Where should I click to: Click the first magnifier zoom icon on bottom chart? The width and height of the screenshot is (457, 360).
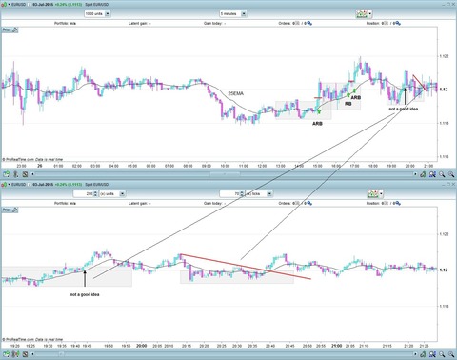click(442, 354)
